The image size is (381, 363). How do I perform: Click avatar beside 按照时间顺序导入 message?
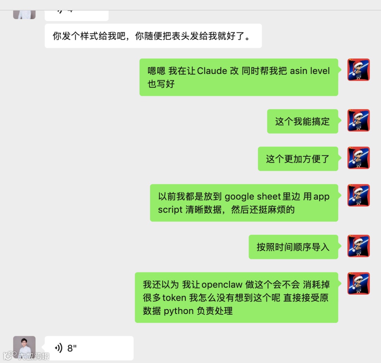[358, 246]
